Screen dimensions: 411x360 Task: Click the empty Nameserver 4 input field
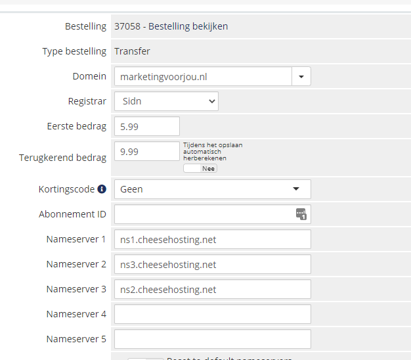point(212,314)
